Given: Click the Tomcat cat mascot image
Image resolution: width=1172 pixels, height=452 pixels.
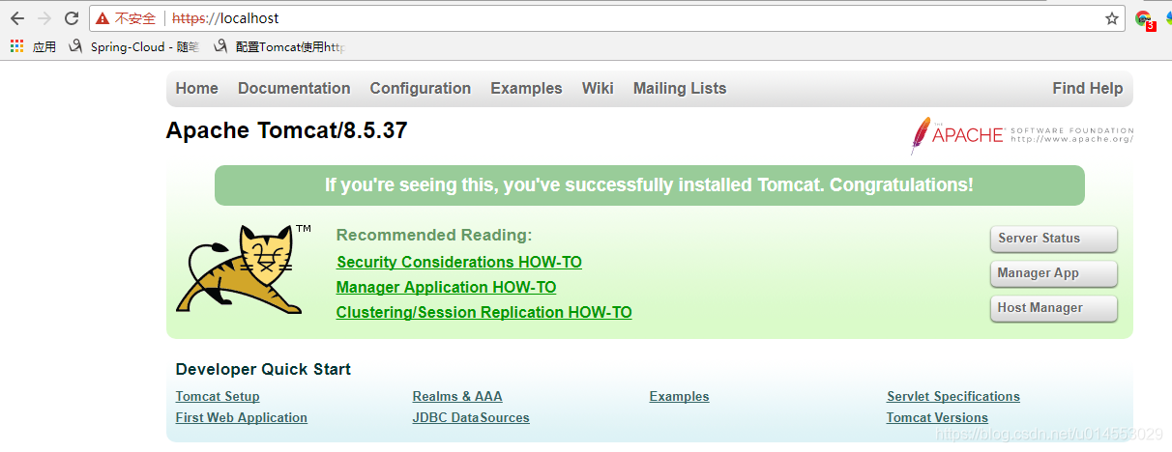Looking at the screenshot, I should click(x=243, y=268).
